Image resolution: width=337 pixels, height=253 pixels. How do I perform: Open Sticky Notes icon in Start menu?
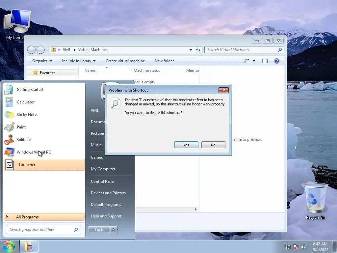[x=9, y=115]
